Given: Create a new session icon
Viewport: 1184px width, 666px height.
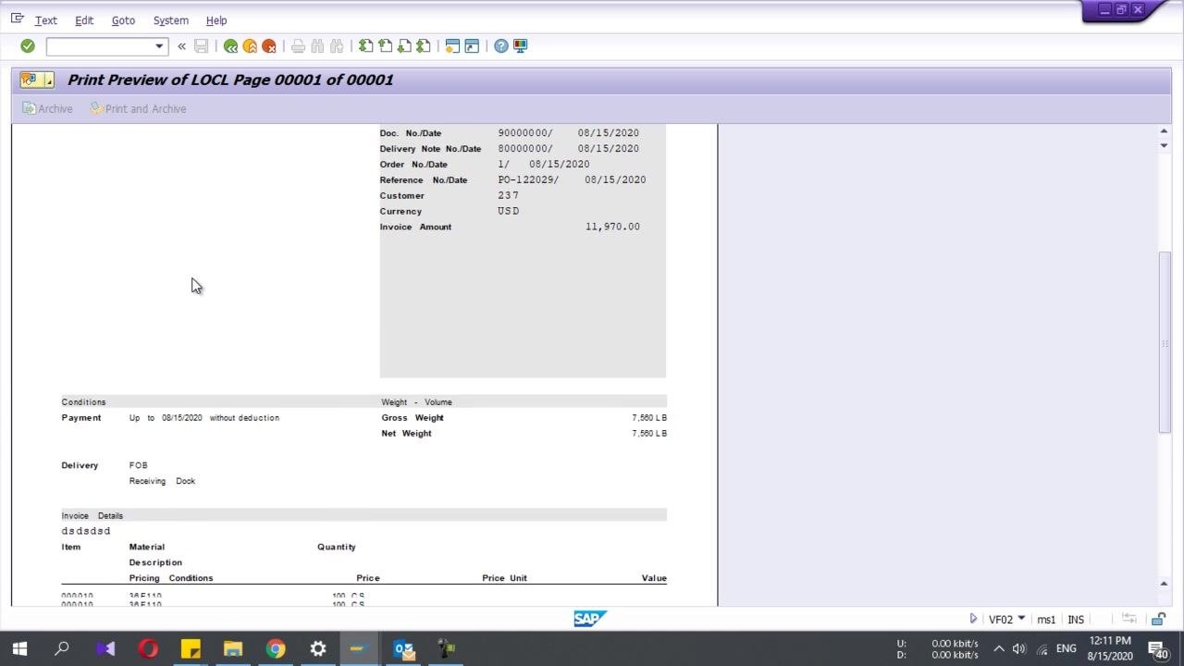Looking at the screenshot, I should (452, 46).
